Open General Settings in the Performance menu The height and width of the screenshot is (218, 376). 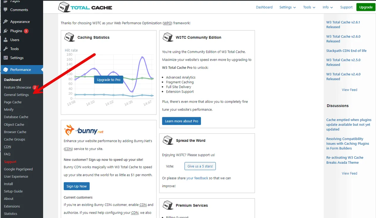coord(16,95)
